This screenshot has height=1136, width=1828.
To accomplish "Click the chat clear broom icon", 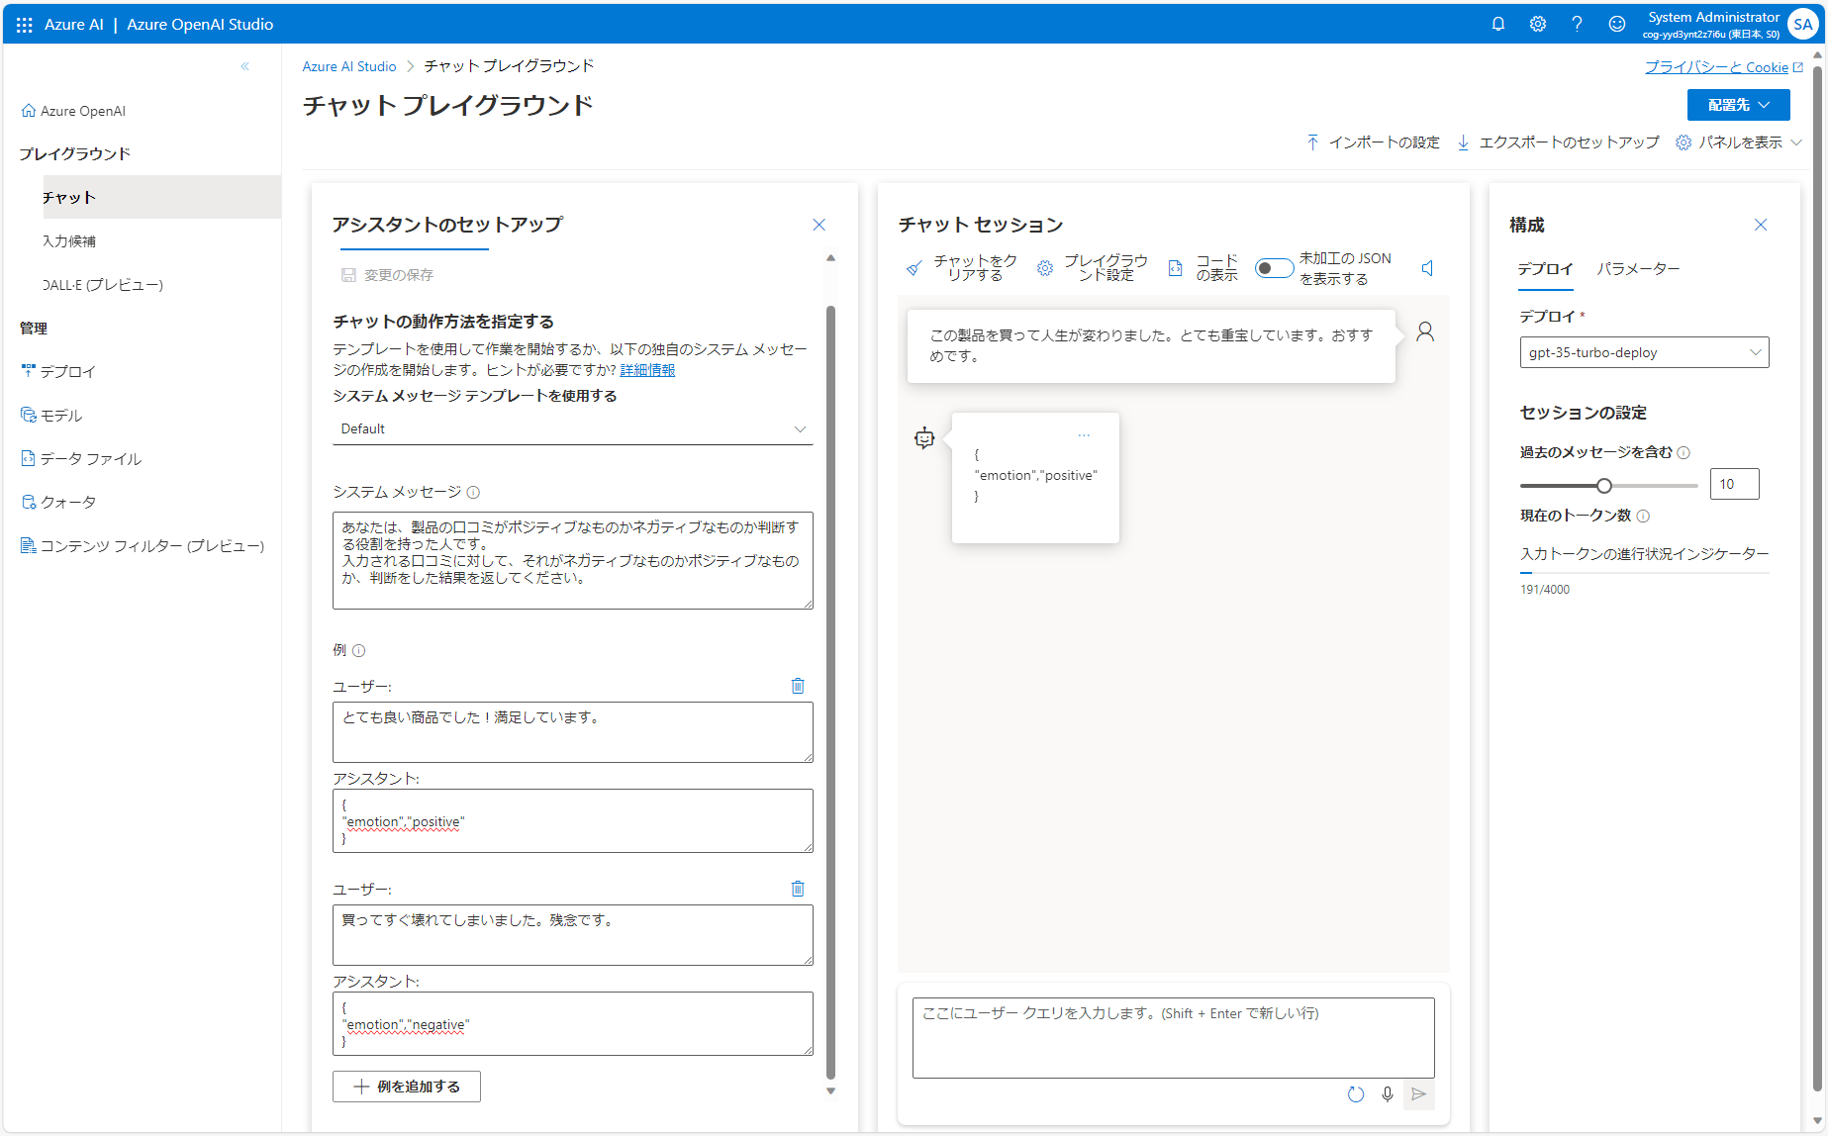I will pyautogui.click(x=914, y=268).
